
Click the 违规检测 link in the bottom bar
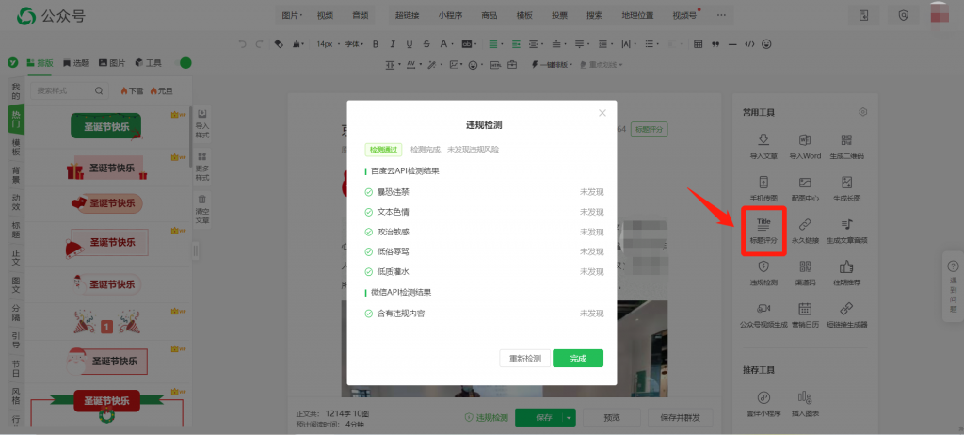coord(487,418)
